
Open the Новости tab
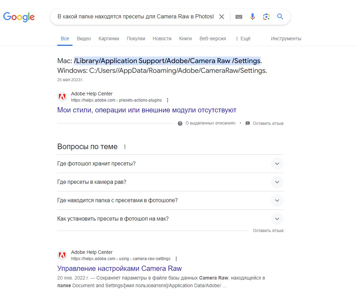coord(162,38)
